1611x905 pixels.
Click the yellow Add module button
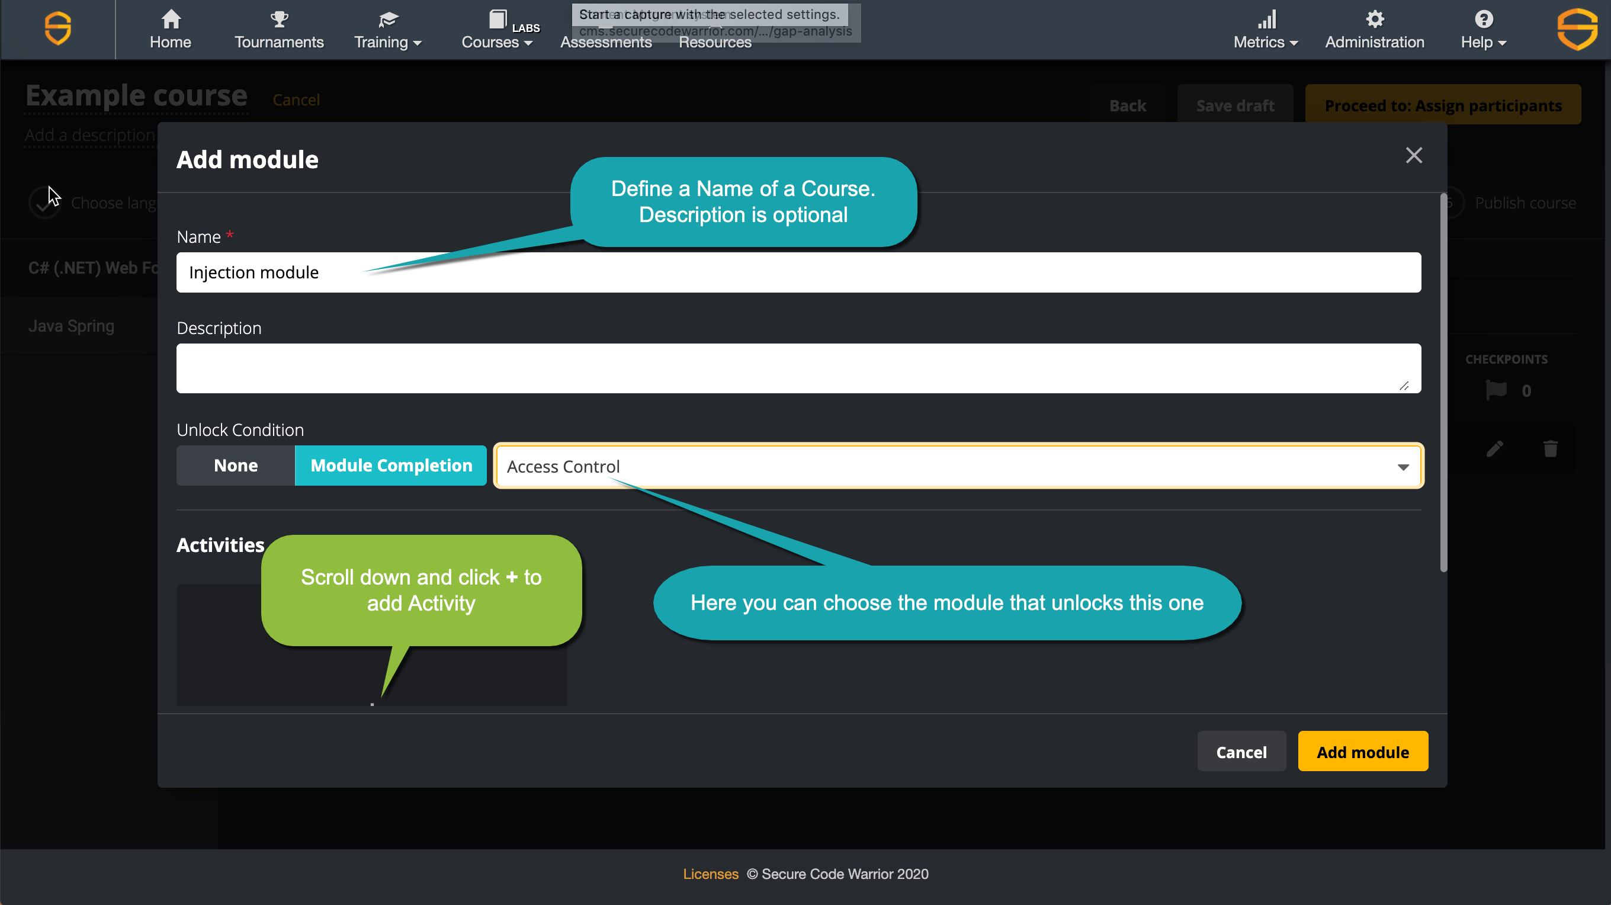1362,752
